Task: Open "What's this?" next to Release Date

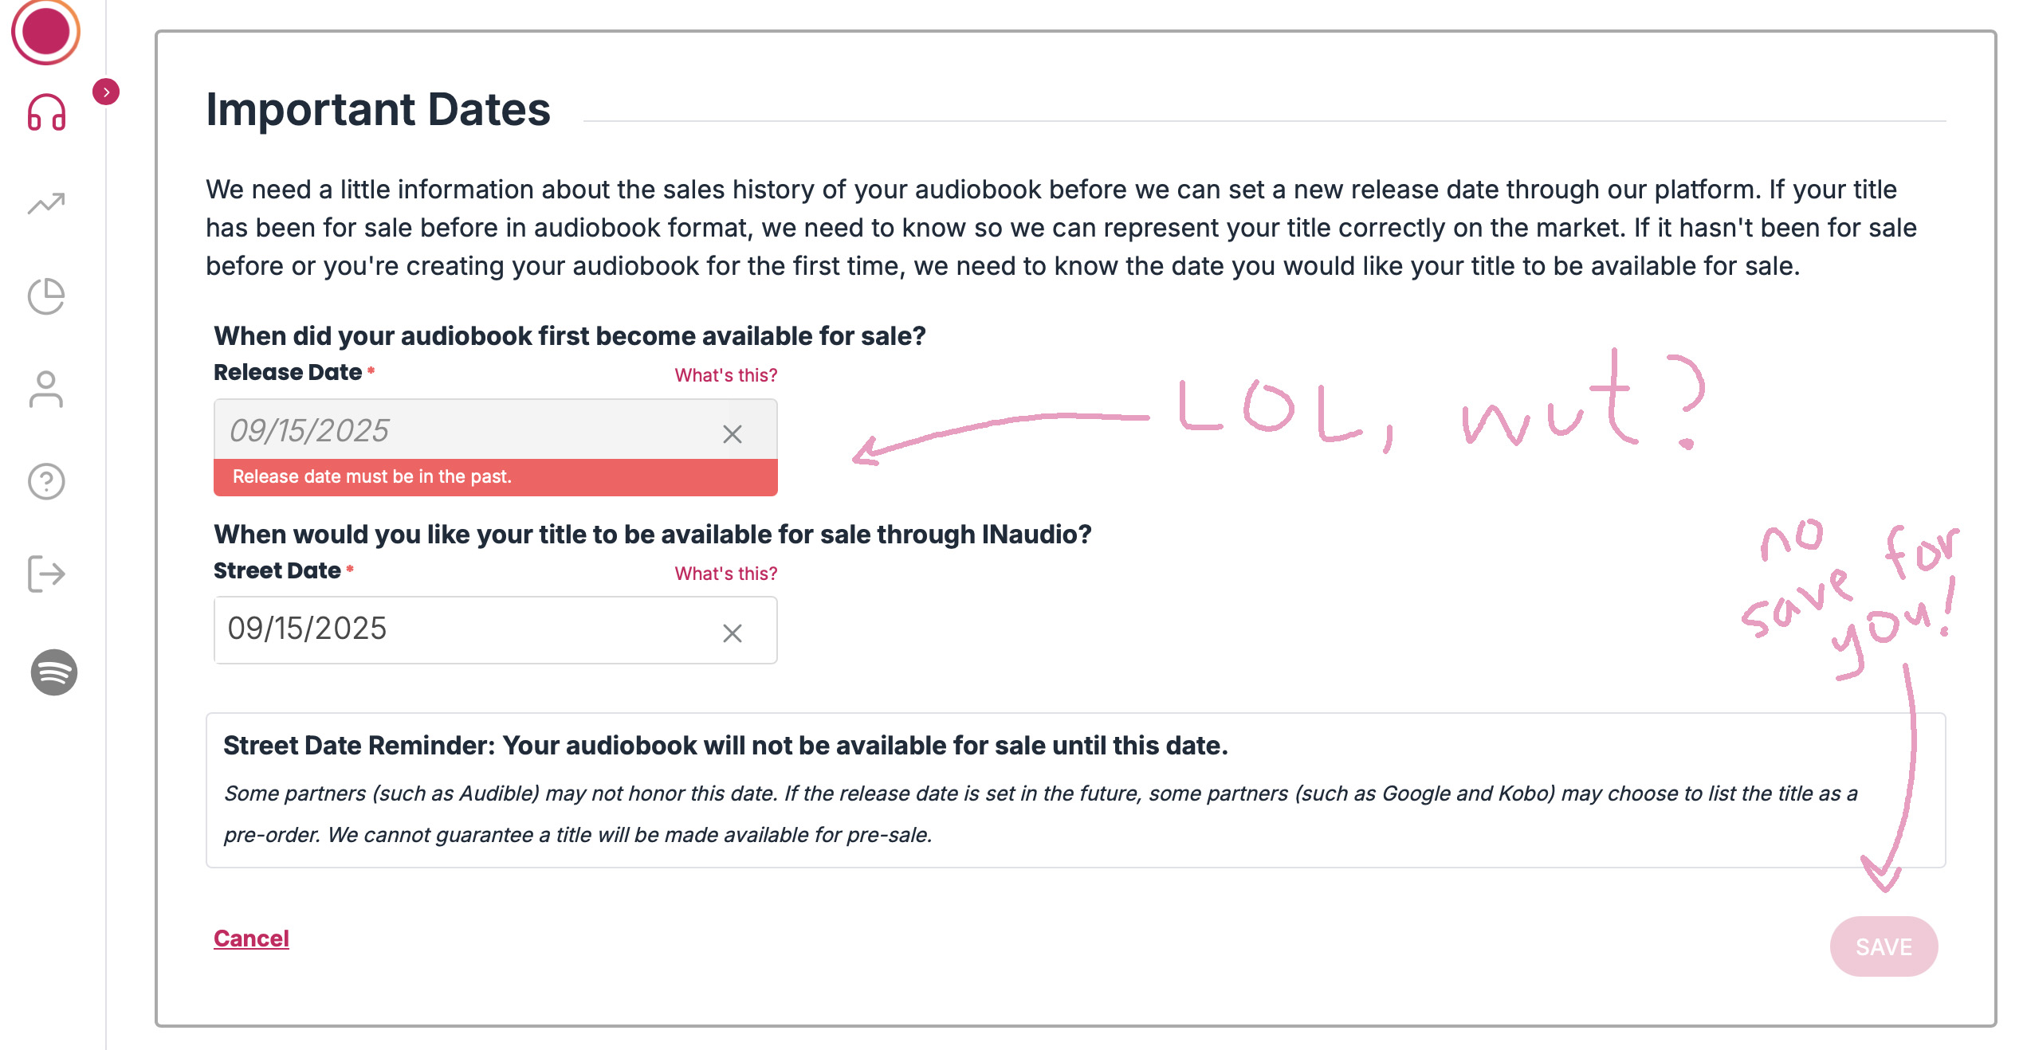Action: [725, 375]
